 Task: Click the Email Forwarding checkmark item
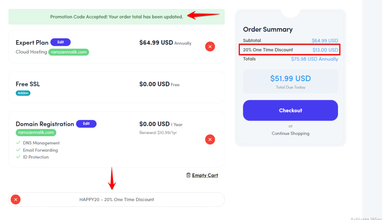37,150
